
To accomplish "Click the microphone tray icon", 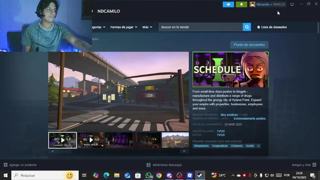I will pyautogui.click(x=261, y=175).
